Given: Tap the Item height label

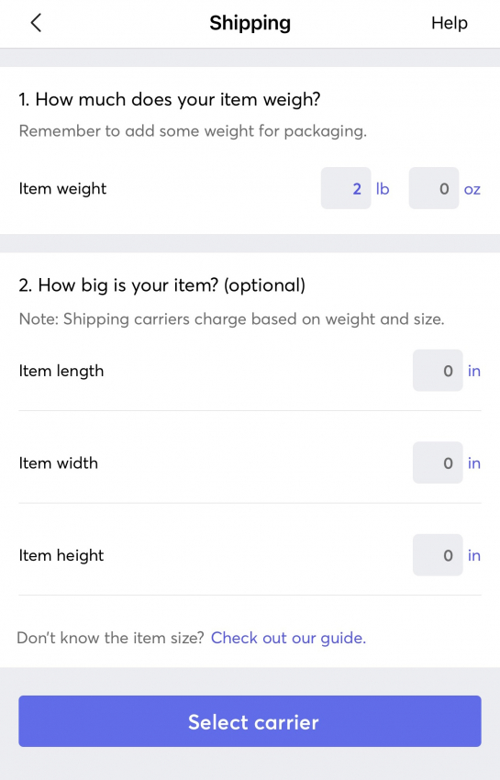Looking at the screenshot, I should pyautogui.click(x=61, y=556).
